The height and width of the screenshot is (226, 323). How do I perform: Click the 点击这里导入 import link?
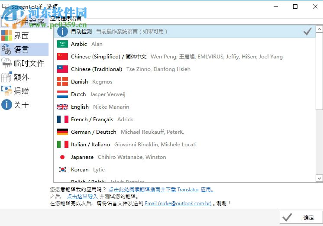[x=82, y=196]
